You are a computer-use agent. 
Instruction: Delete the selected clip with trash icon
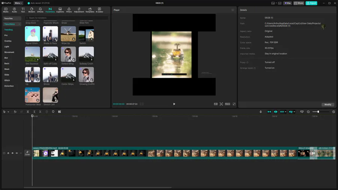(47, 112)
